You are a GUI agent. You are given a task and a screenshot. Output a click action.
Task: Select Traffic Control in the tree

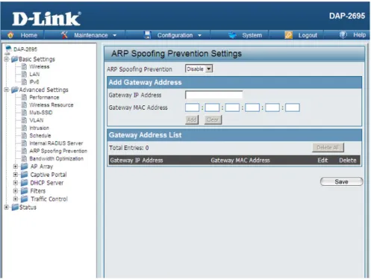pos(49,199)
